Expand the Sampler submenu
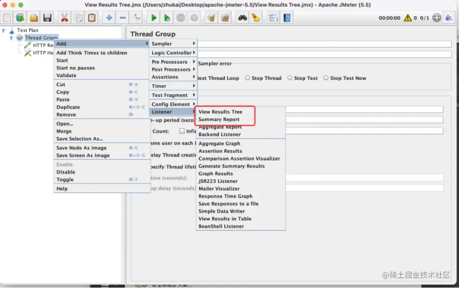Image resolution: width=459 pixels, height=288 pixels. (x=173, y=44)
